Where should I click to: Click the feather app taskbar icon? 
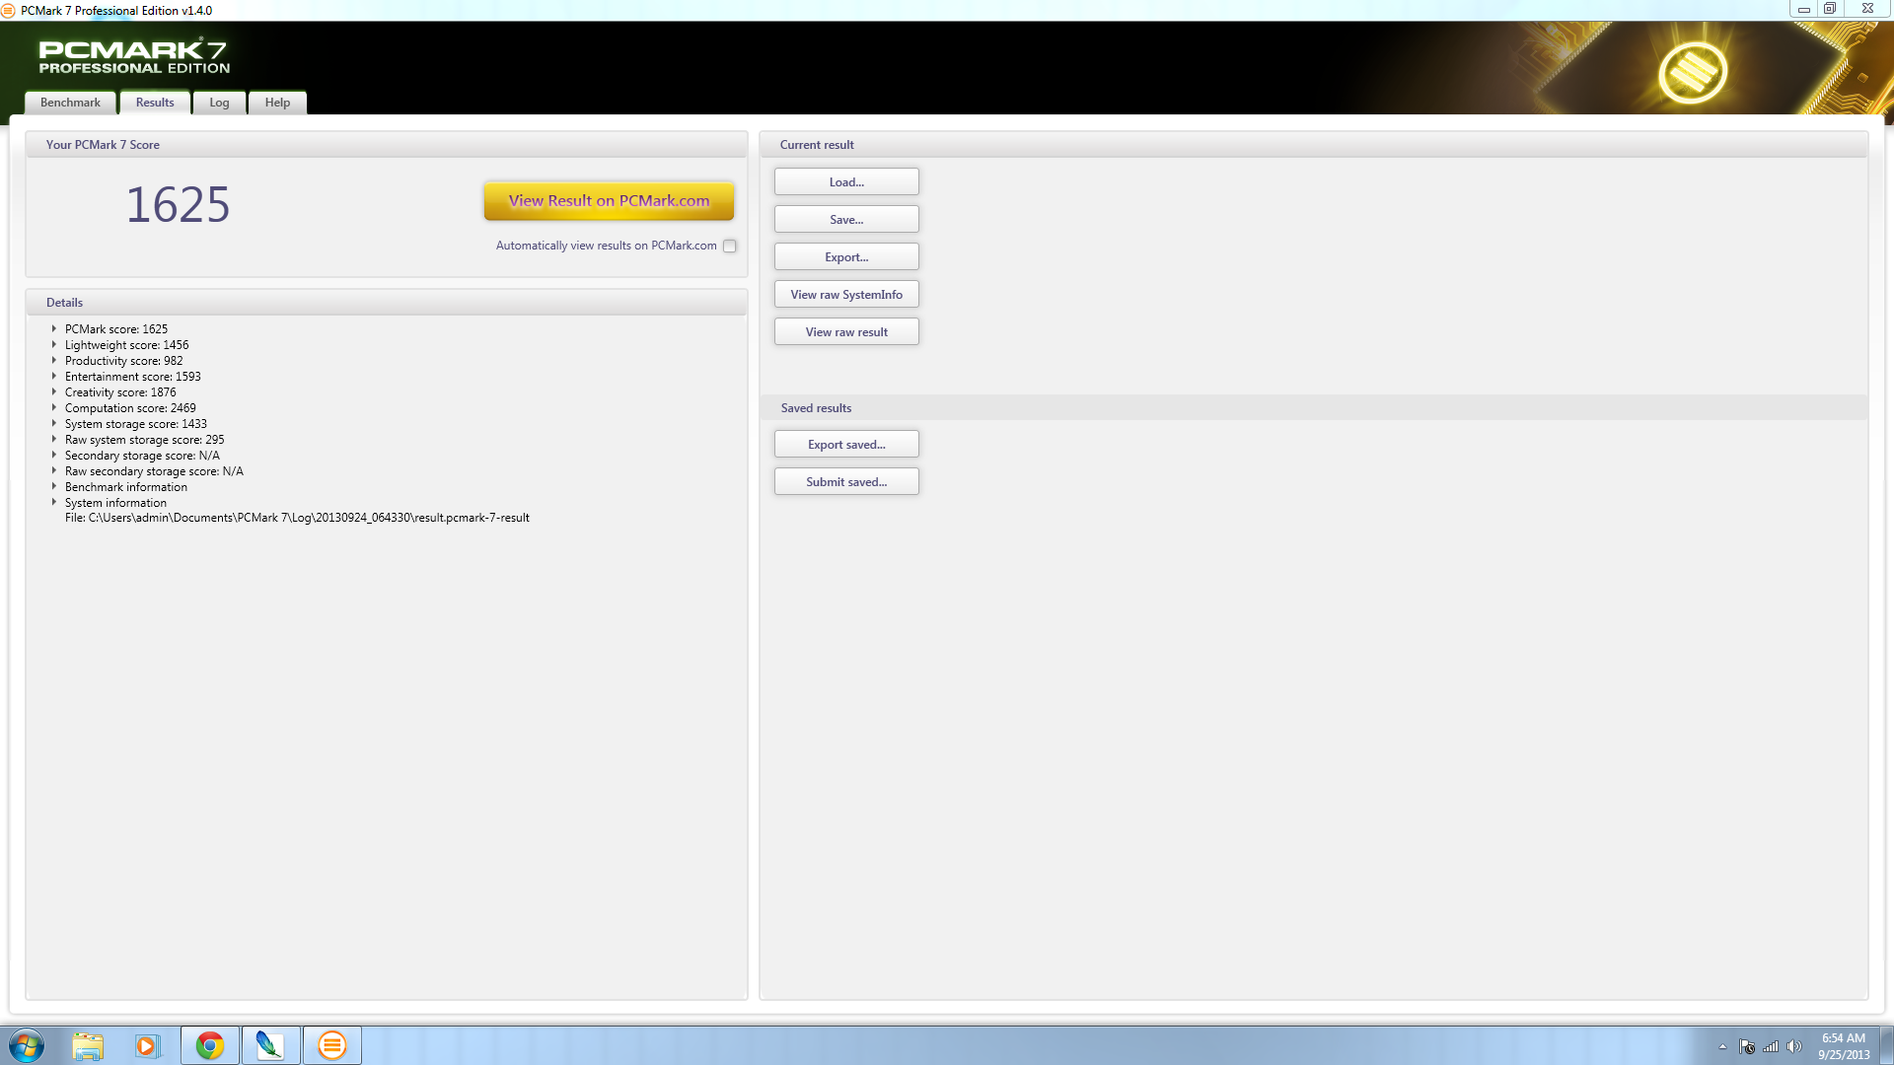(270, 1045)
